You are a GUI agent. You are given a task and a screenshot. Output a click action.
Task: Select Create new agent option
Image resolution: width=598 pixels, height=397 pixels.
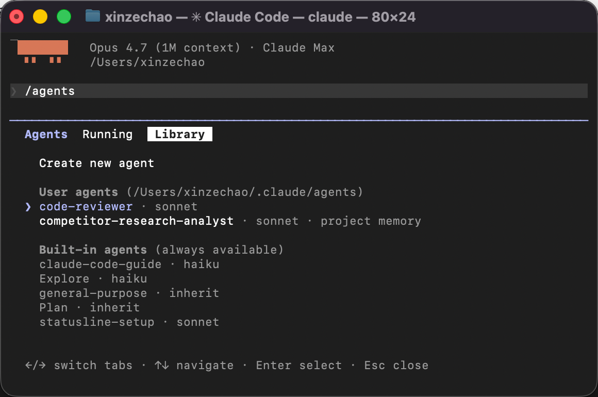point(97,163)
